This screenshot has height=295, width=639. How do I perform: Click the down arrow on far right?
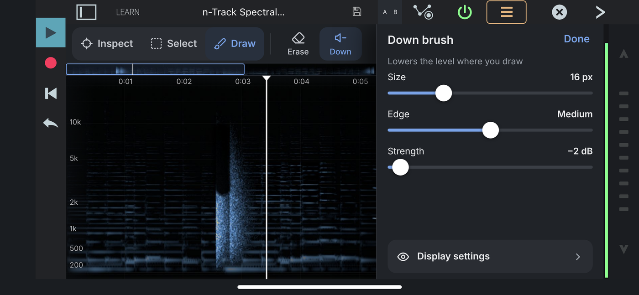623,249
